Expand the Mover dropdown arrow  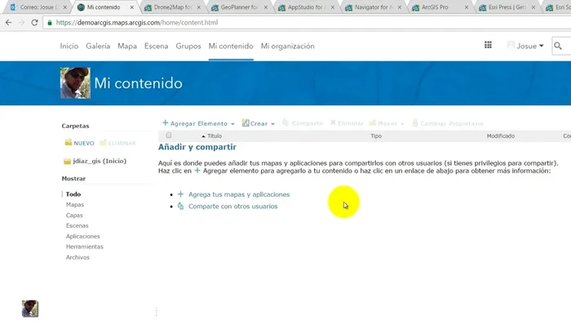click(402, 124)
